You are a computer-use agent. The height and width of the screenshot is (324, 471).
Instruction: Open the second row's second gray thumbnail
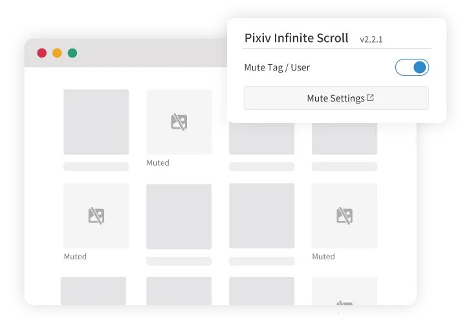coord(179,217)
